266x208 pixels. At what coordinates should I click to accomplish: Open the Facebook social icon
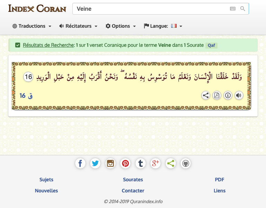[x=80, y=163]
